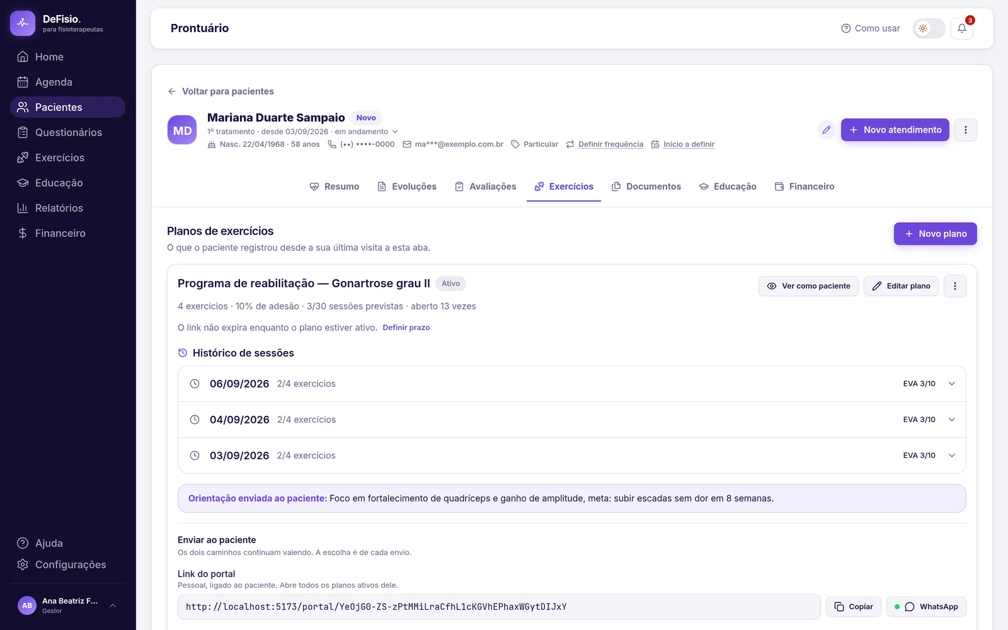This screenshot has width=1008, height=630.
Task: Open Exercícios in the sidebar
Action: pyautogui.click(x=67, y=157)
